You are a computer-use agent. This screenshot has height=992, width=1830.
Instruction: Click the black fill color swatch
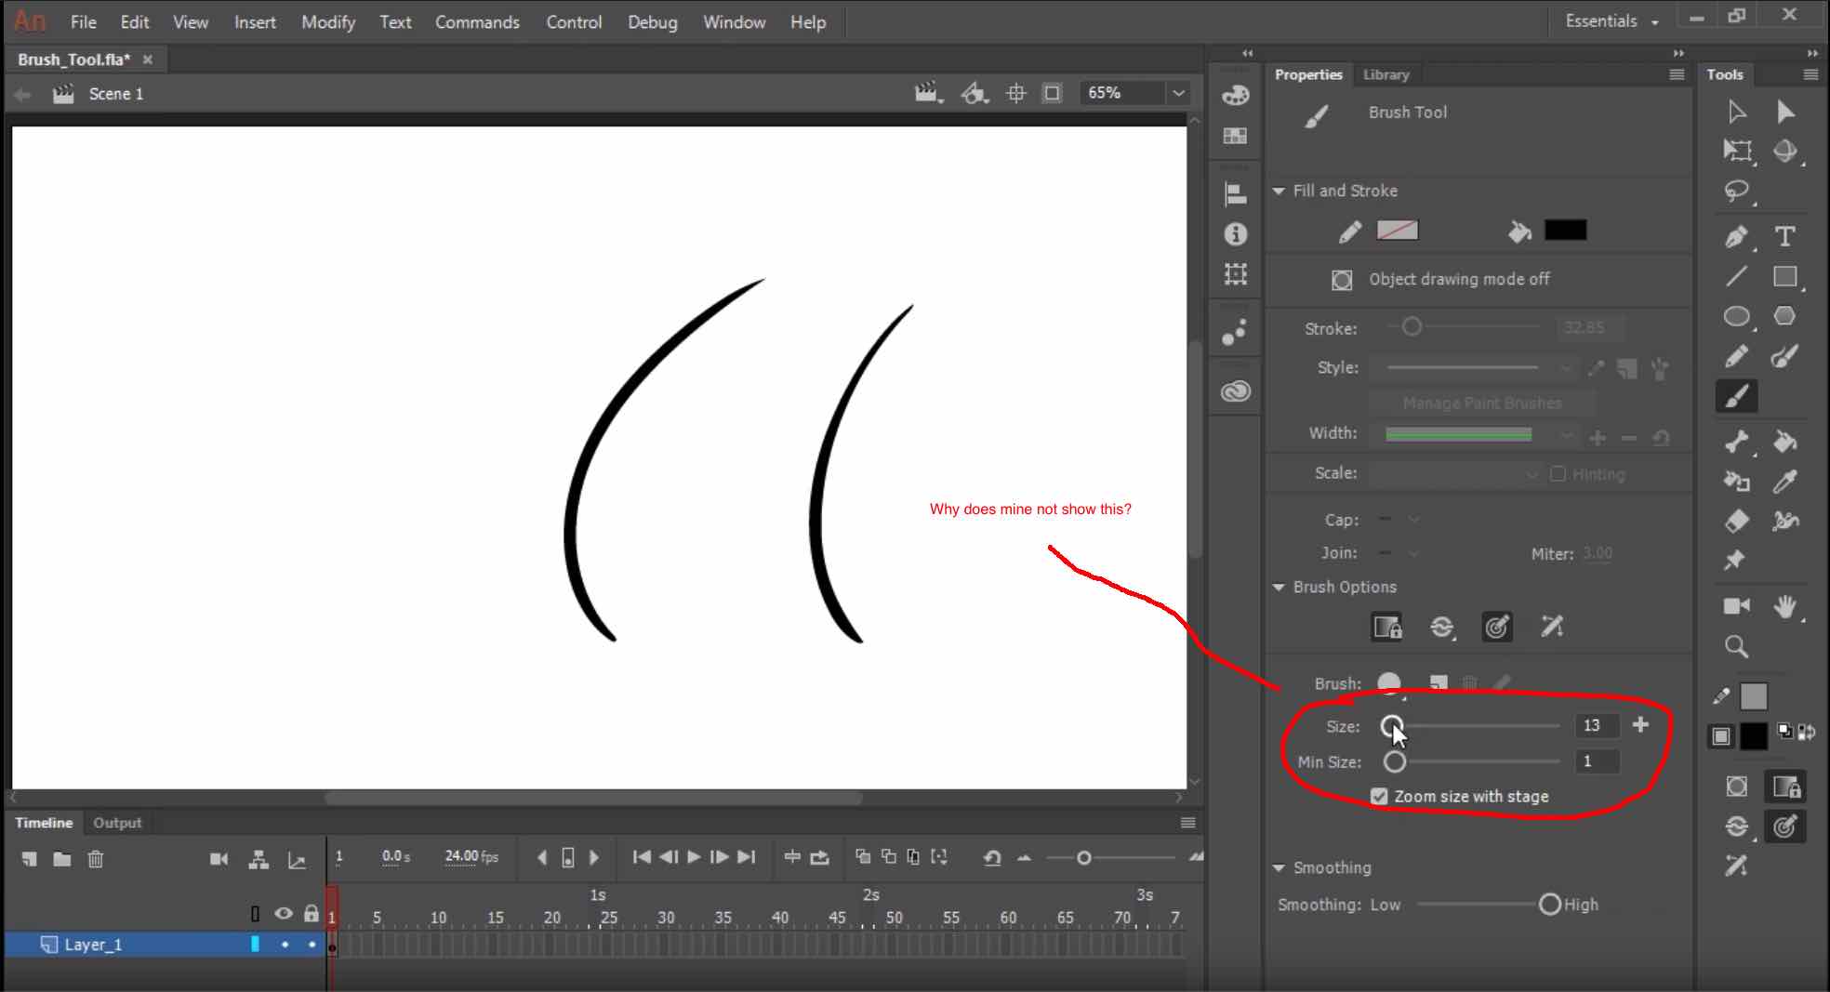pyautogui.click(x=1566, y=230)
